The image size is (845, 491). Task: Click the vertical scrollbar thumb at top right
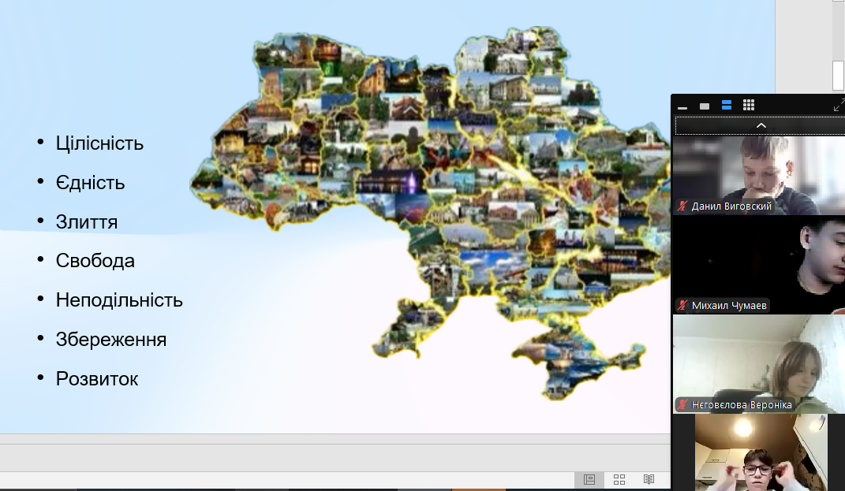838,76
